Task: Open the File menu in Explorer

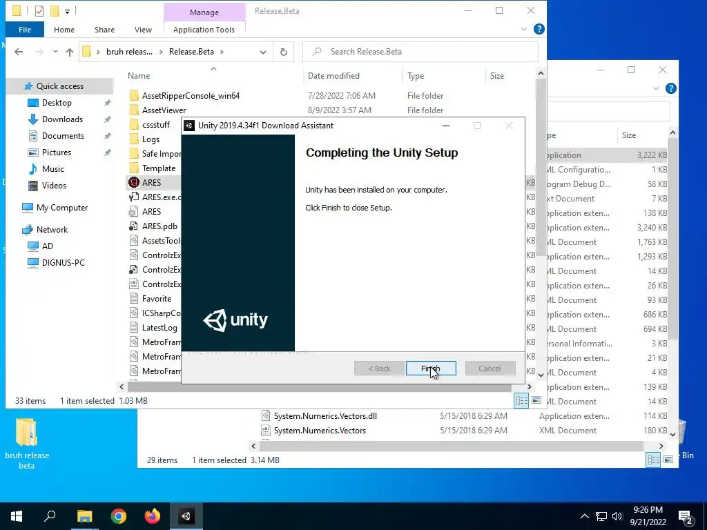Action: click(25, 30)
